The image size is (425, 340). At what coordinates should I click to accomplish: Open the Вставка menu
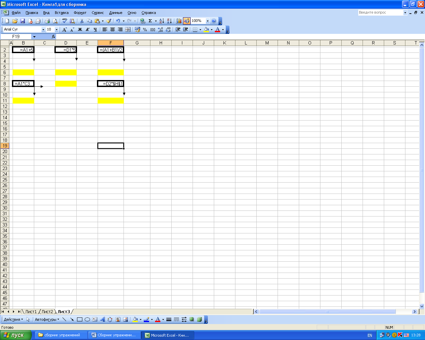point(61,13)
